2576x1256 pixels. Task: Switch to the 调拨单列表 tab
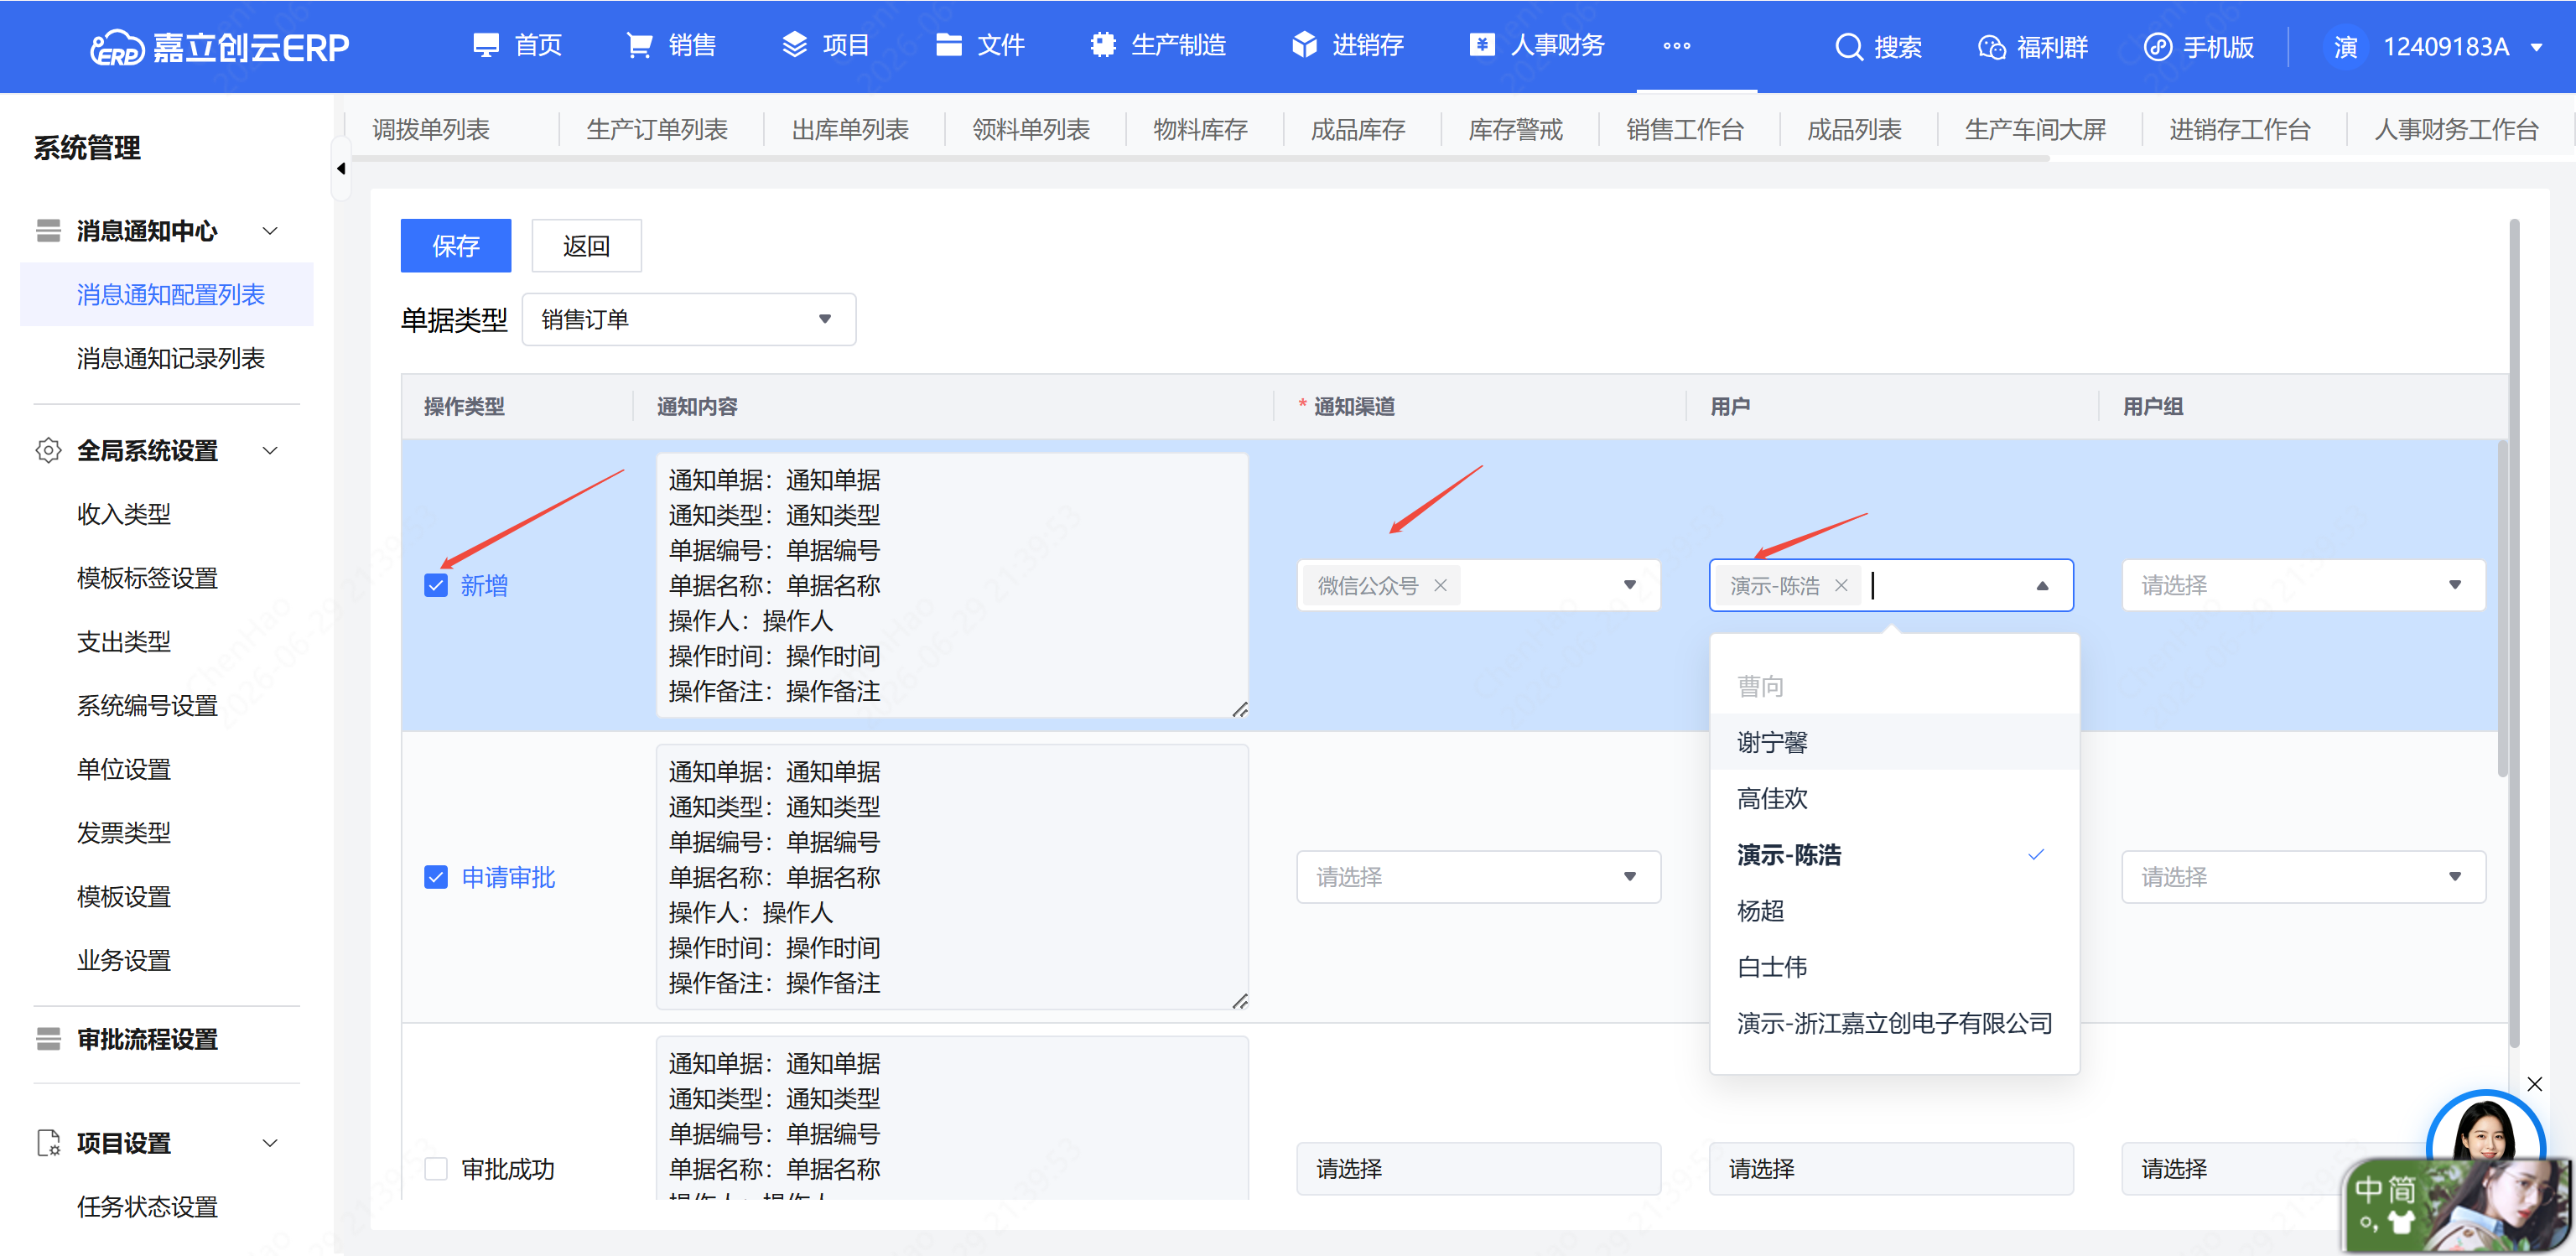[431, 129]
